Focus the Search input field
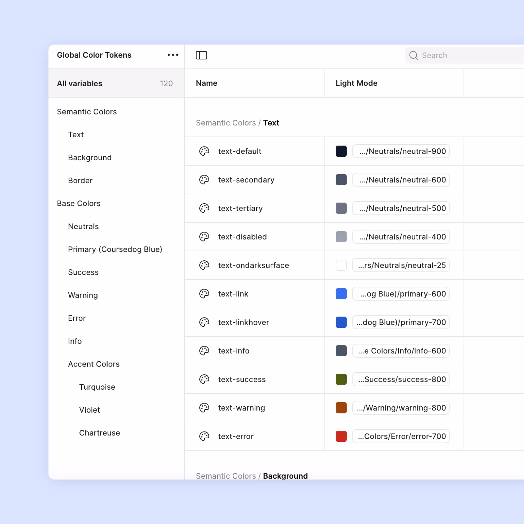 pyautogui.click(x=464, y=55)
